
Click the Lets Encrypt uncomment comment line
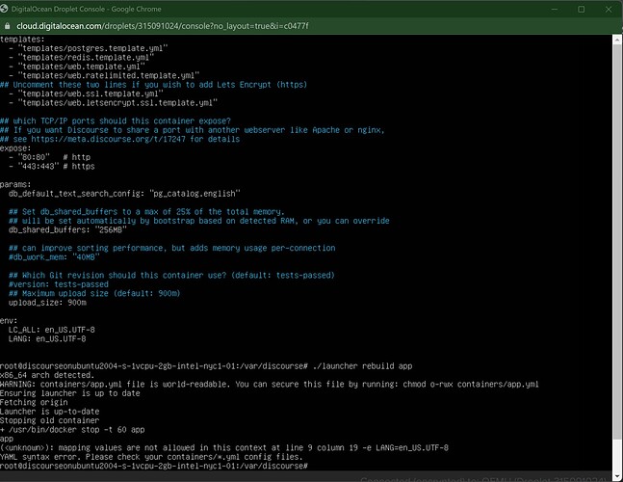pos(154,85)
